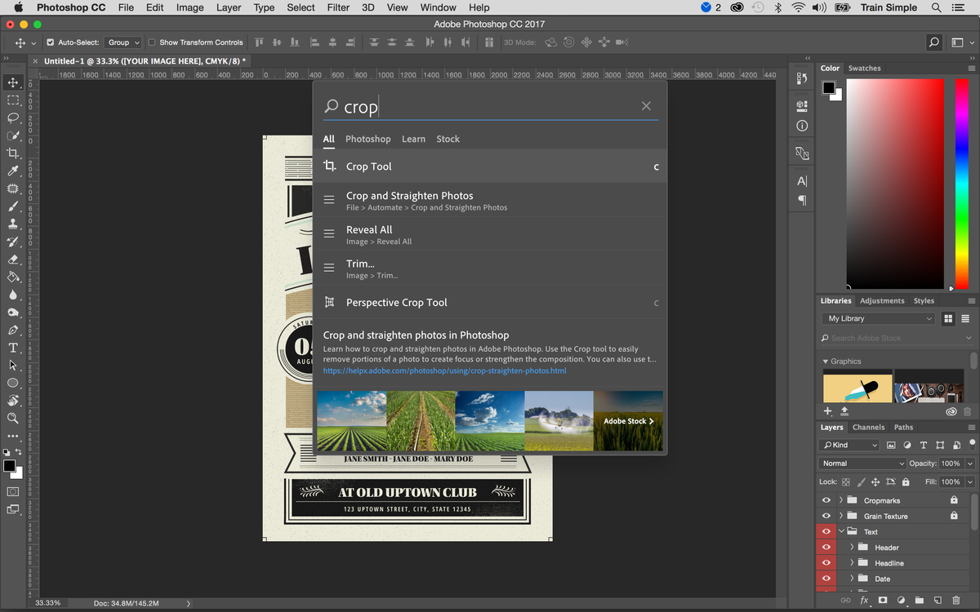Click the Adobe Stock button on results
The image size is (980, 612).
tap(628, 421)
